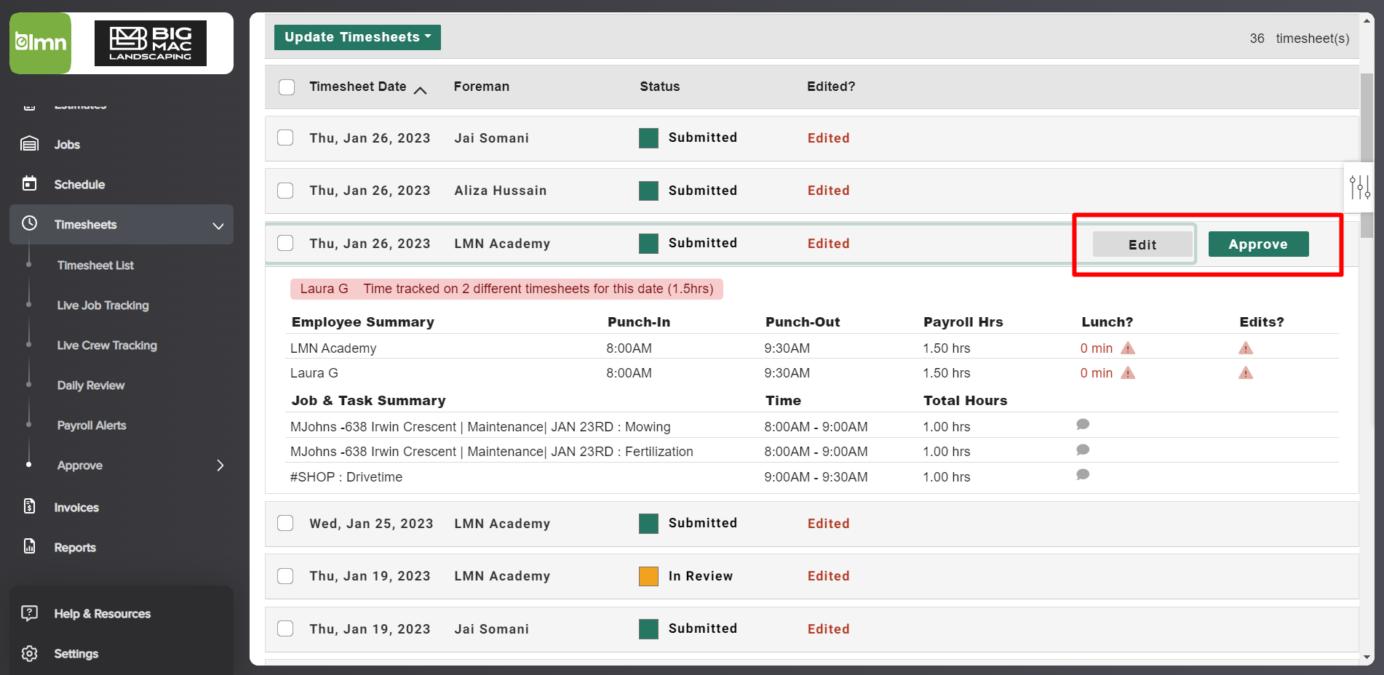The height and width of the screenshot is (675, 1384).
Task: Open comment bubble for #SHOP Drivetime
Action: [1083, 474]
